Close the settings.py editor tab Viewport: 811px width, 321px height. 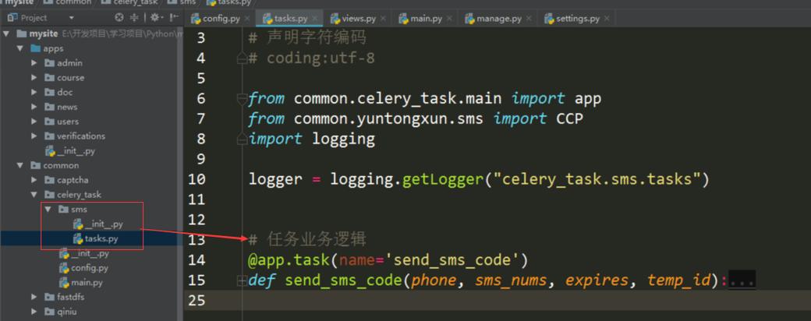607,19
